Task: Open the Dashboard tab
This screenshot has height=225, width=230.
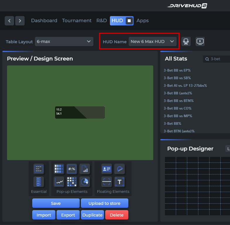Action: 44,21
